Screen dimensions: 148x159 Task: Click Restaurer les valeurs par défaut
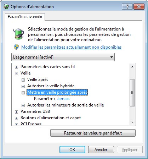pos(93,133)
